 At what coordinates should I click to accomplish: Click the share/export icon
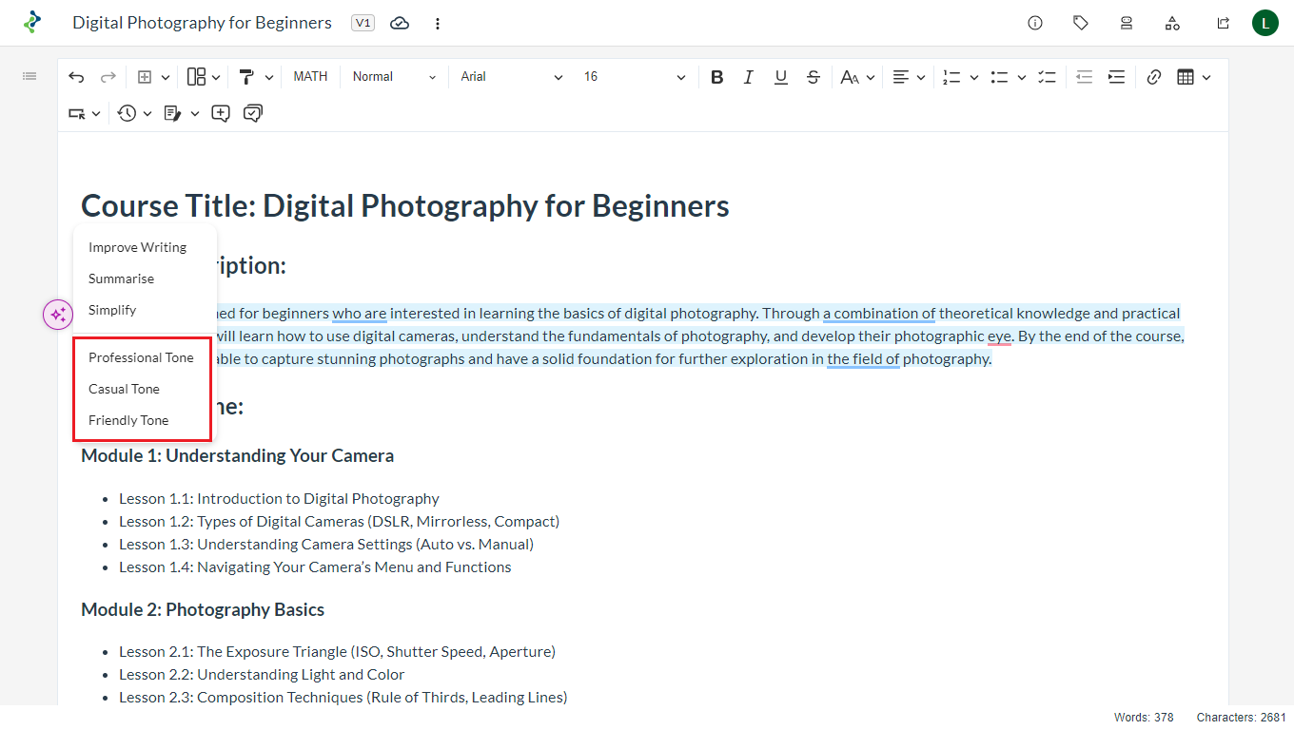click(1223, 23)
